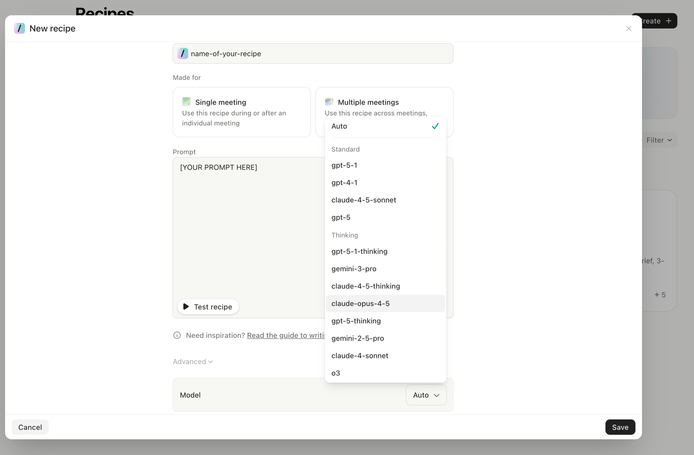This screenshot has width=694, height=455.
Task: Close the New recipe dialog with X
Action: [x=629, y=28]
